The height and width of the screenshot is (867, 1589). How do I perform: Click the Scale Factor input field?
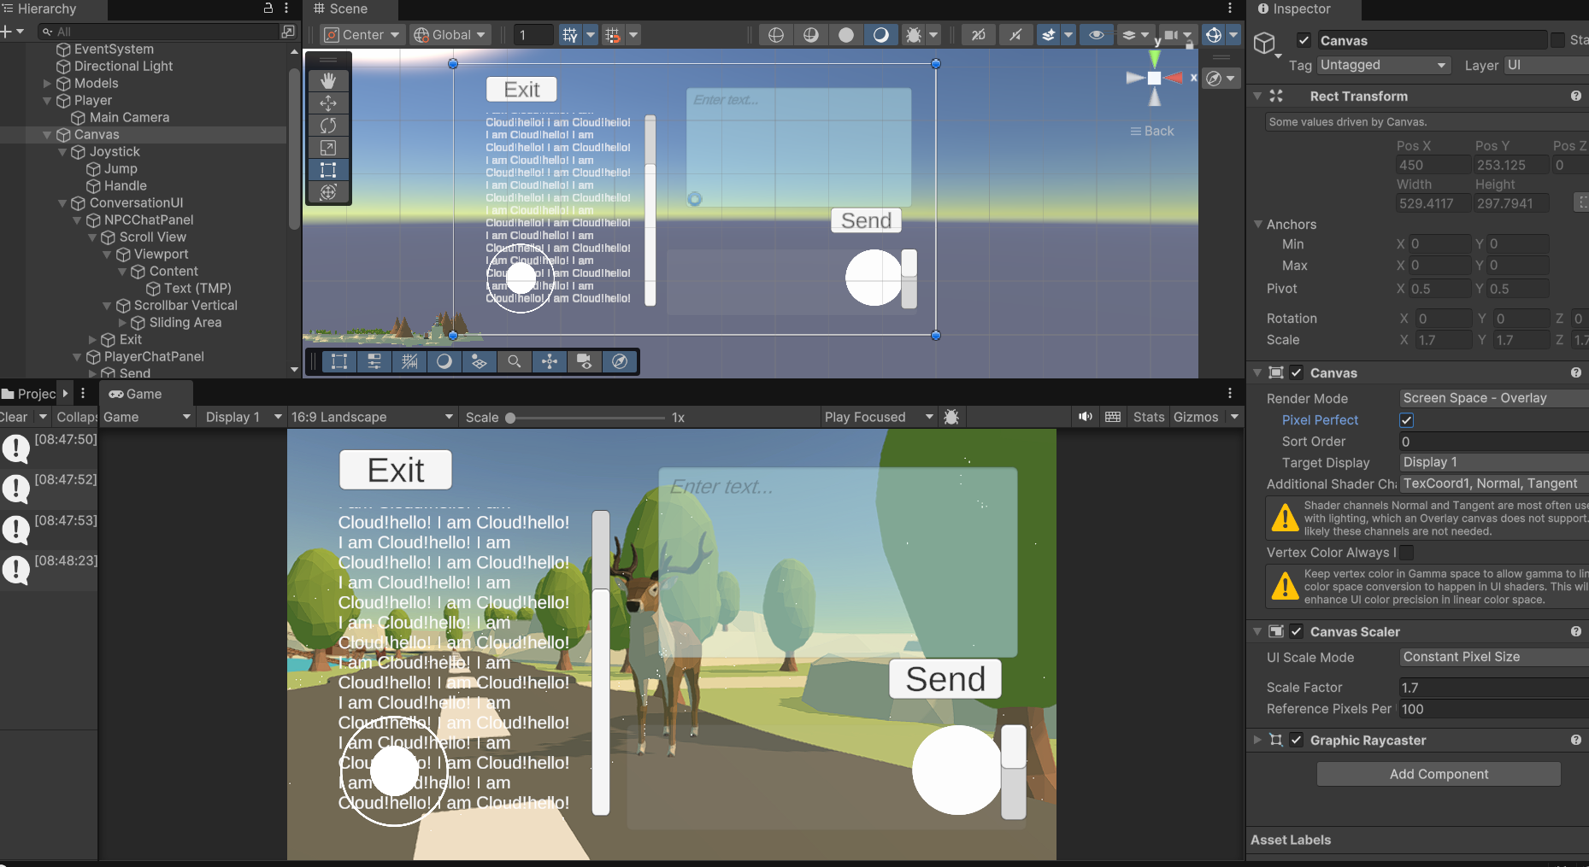(x=1494, y=688)
